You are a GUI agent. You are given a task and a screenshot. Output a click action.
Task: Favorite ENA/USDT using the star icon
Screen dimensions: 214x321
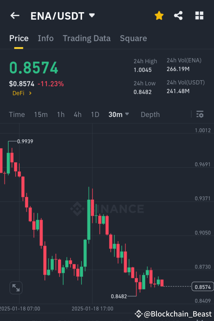(159, 16)
